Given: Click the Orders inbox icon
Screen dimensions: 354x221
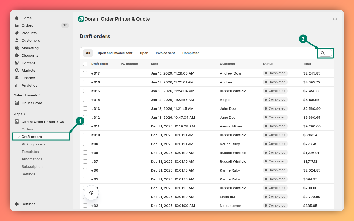Looking at the screenshot, I should pyautogui.click(x=17, y=25).
